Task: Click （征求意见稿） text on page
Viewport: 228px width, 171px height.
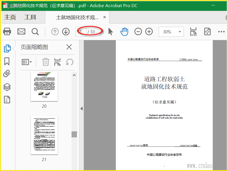Action: pyautogui.click(x=164, y=102)
